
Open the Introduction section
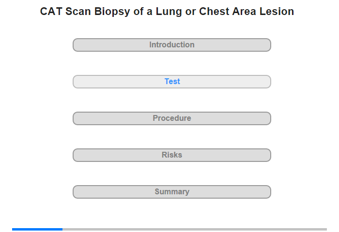(x=171, y=45)
